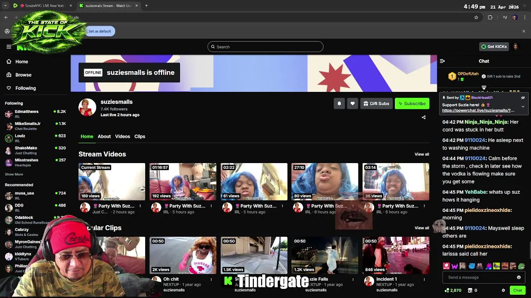View all Stream Videos
This screenshot has width=531, height=298.
422,154
